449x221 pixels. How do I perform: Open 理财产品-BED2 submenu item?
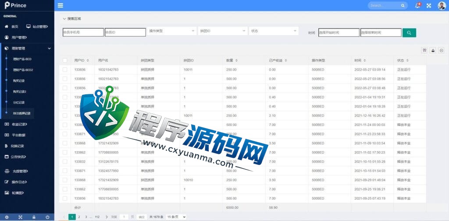(x=23, y=70)
